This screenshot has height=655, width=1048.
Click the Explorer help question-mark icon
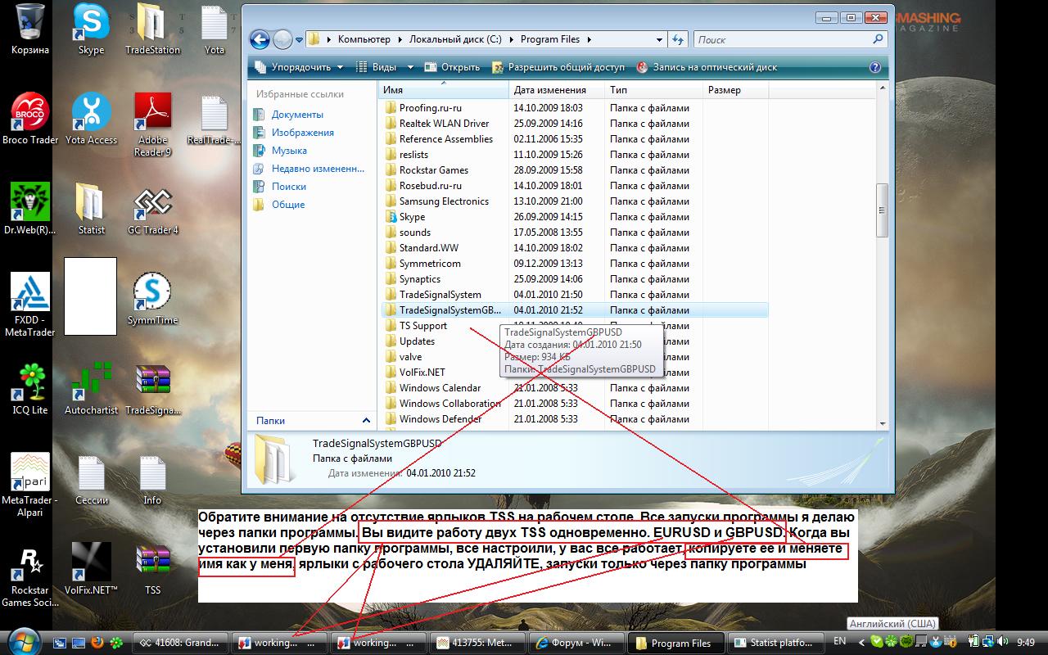point(875,67)
